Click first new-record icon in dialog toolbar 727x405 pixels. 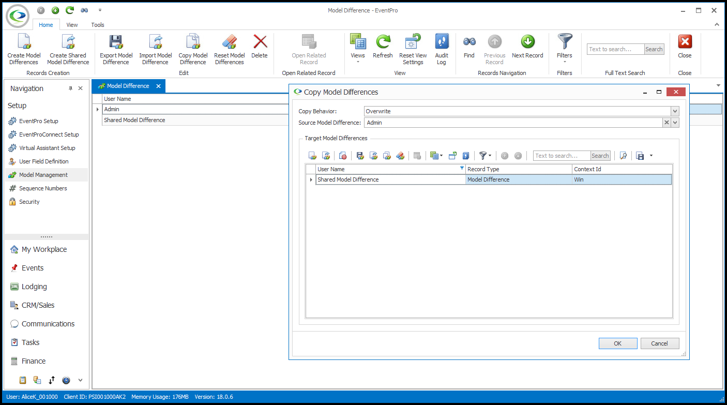(x=312, y=156)
